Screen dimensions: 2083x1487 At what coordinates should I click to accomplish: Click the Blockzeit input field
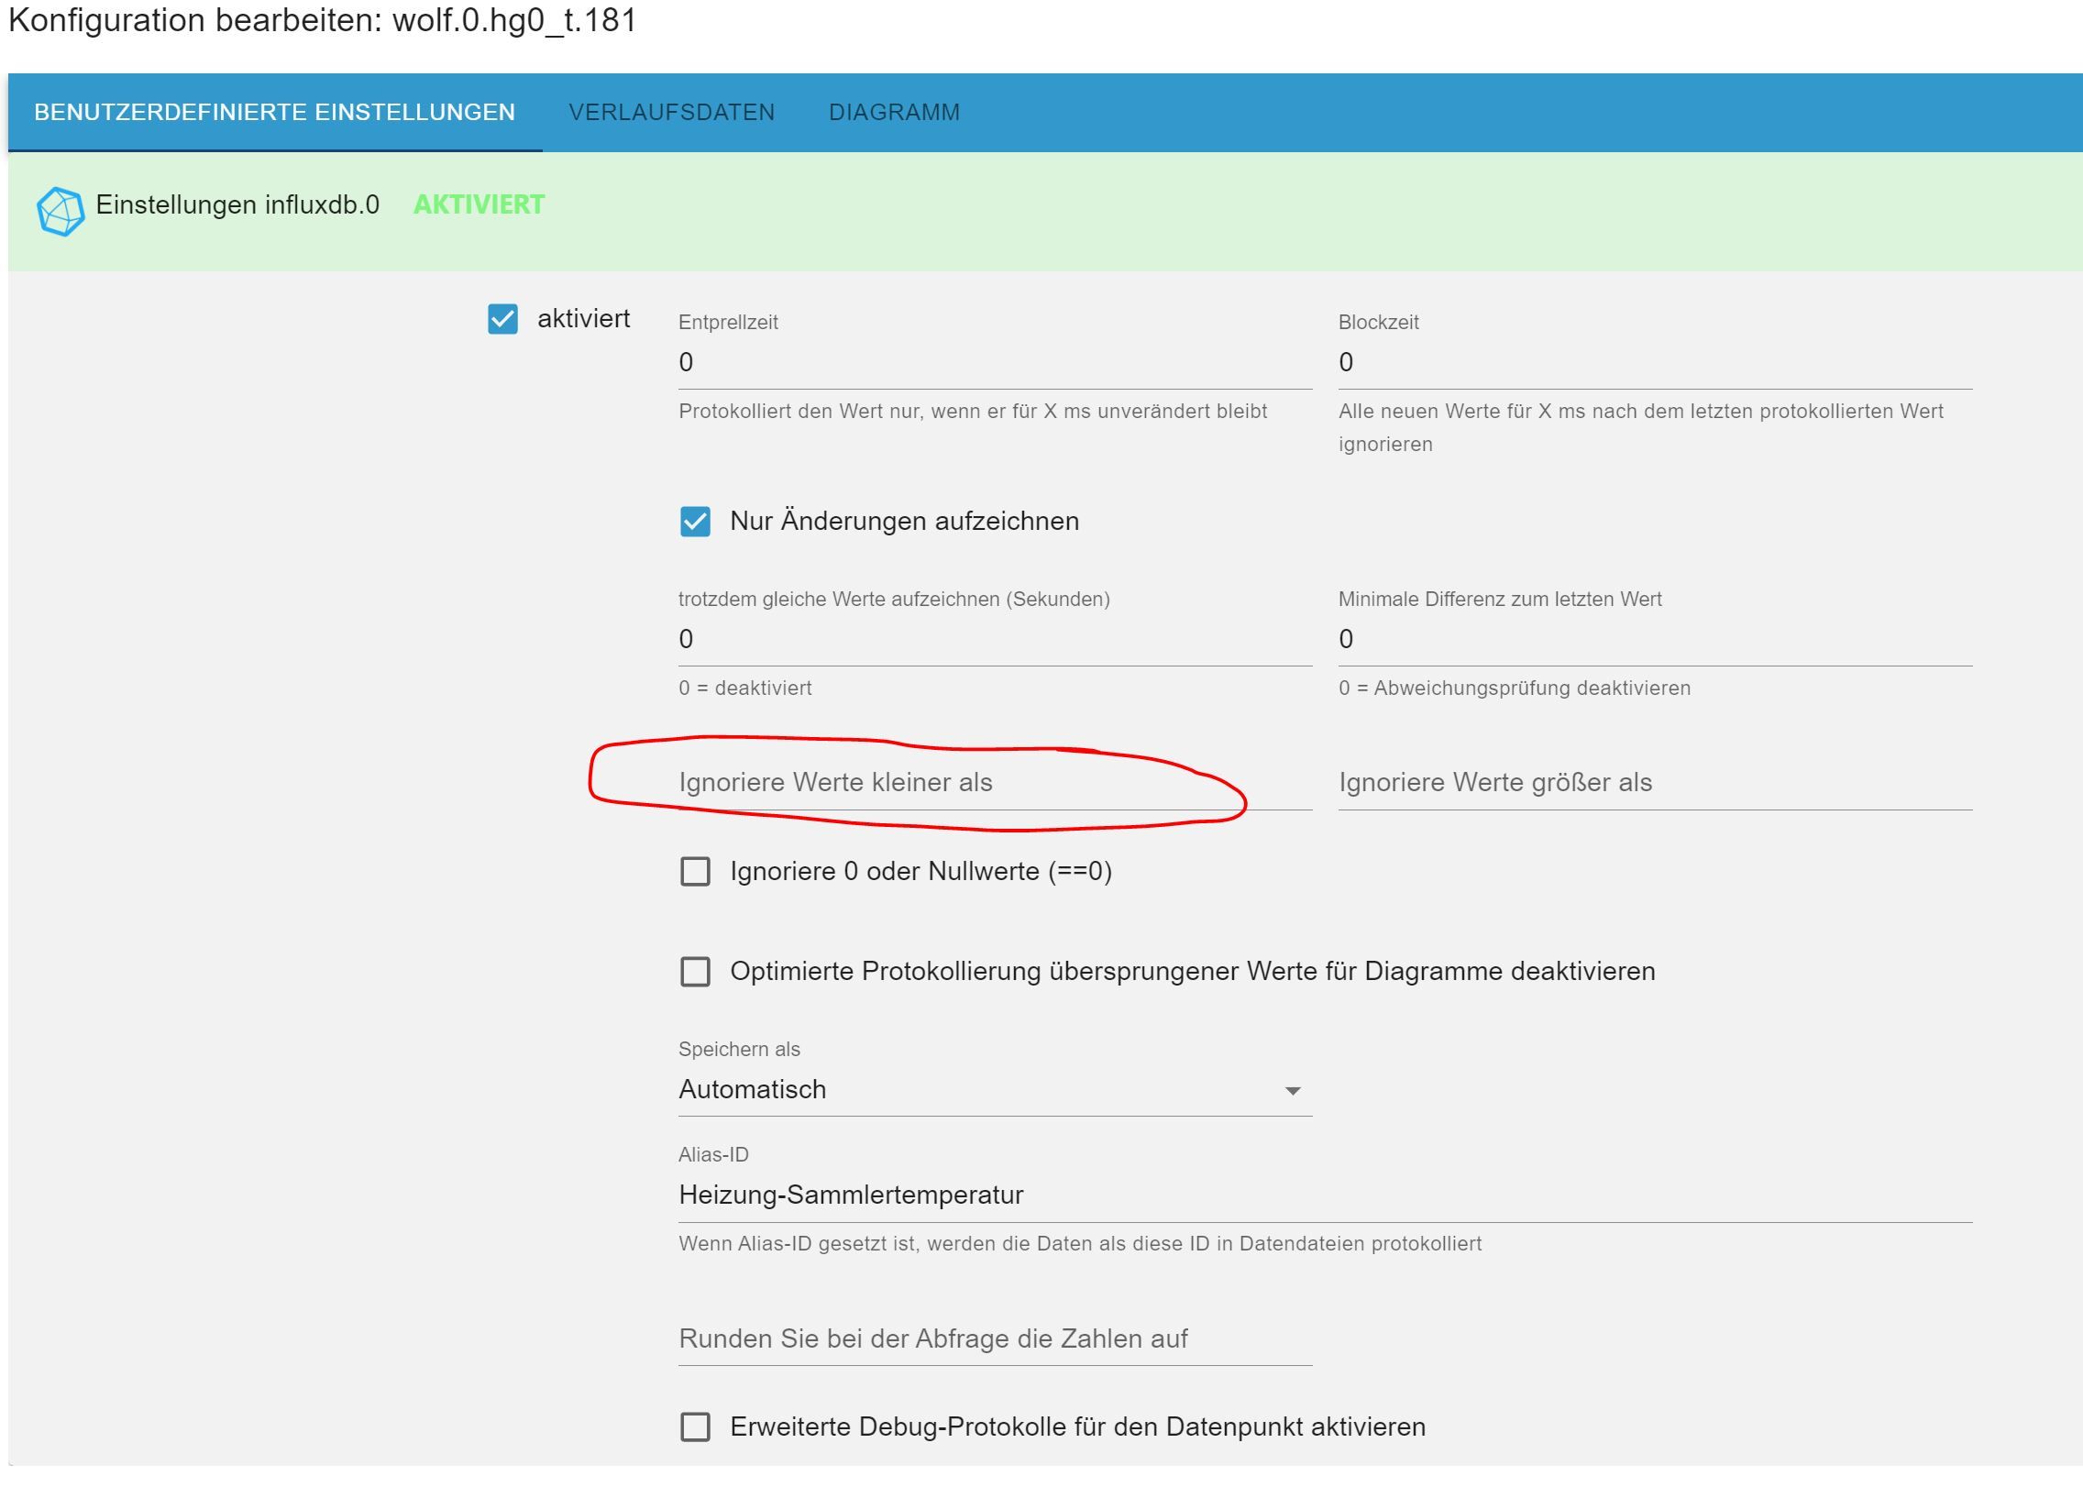[x=1654, y=363]
